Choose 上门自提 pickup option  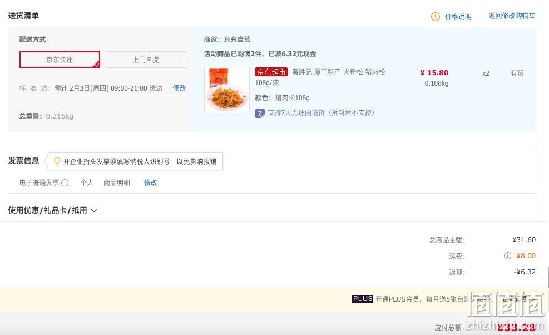coord(146,60)
